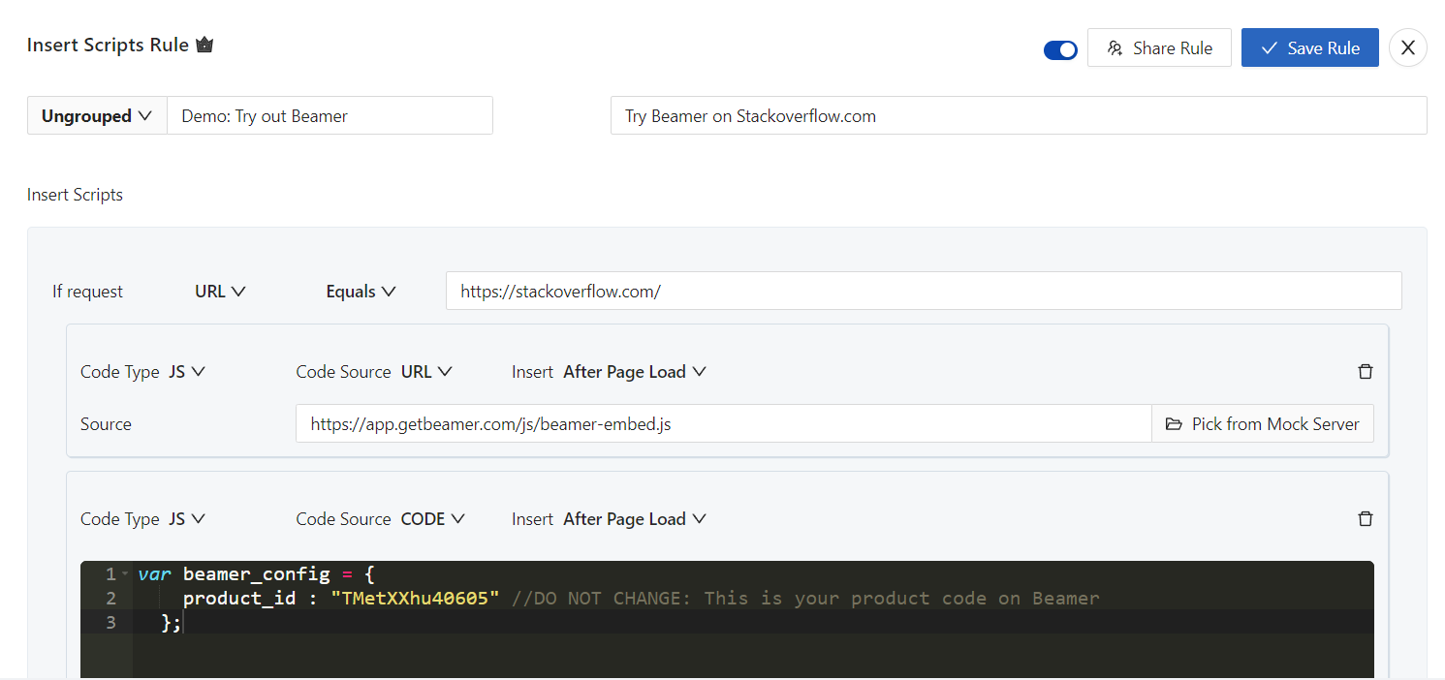The image size is (1445, 680).
Task: Click the 'Insert Scripts' section label
Action: (75, 195)
